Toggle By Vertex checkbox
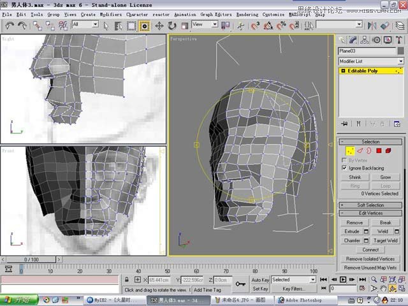This screenshot has height=306, width=408. (x=344, y=160)
